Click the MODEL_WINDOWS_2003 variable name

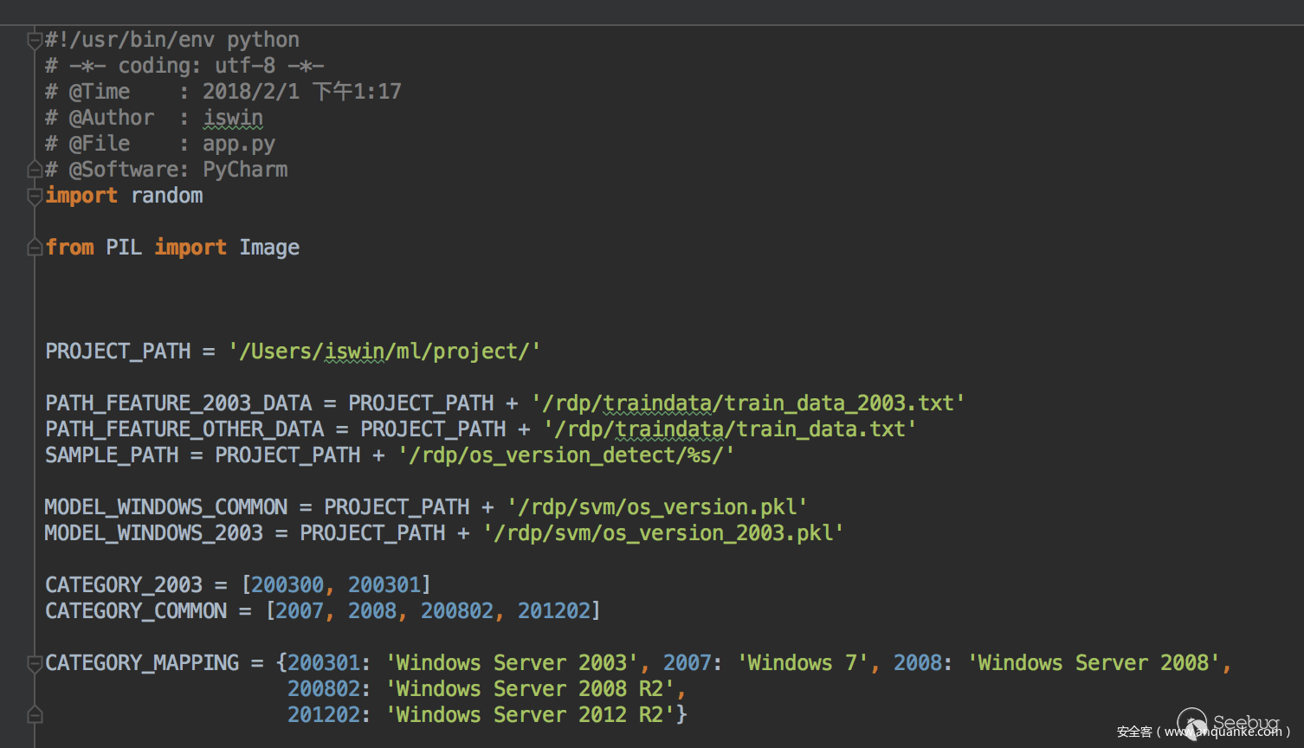pyautogui.click(x=153, y=533)
